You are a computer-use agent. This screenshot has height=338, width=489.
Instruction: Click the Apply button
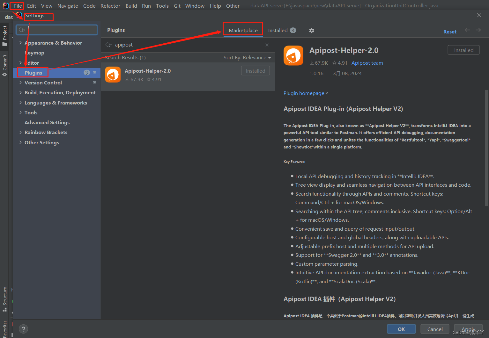(468, 329)
